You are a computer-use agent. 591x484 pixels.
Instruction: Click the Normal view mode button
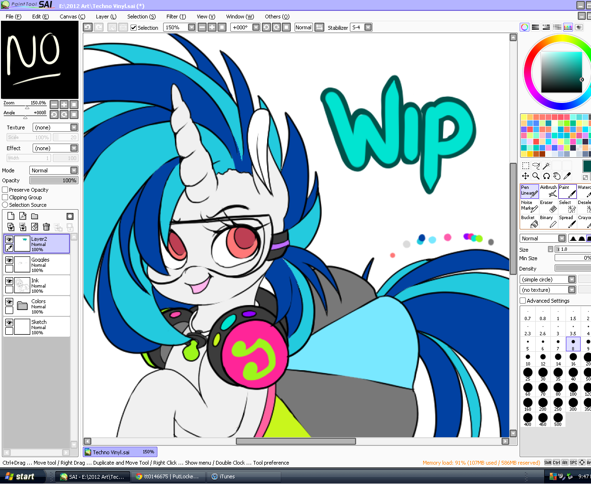(x=303, y=27)
